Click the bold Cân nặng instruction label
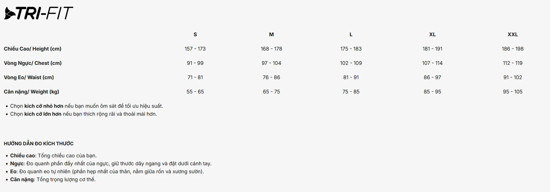This screenshot has height=192, width=550. pyautogui.click(x=22, y=179)
